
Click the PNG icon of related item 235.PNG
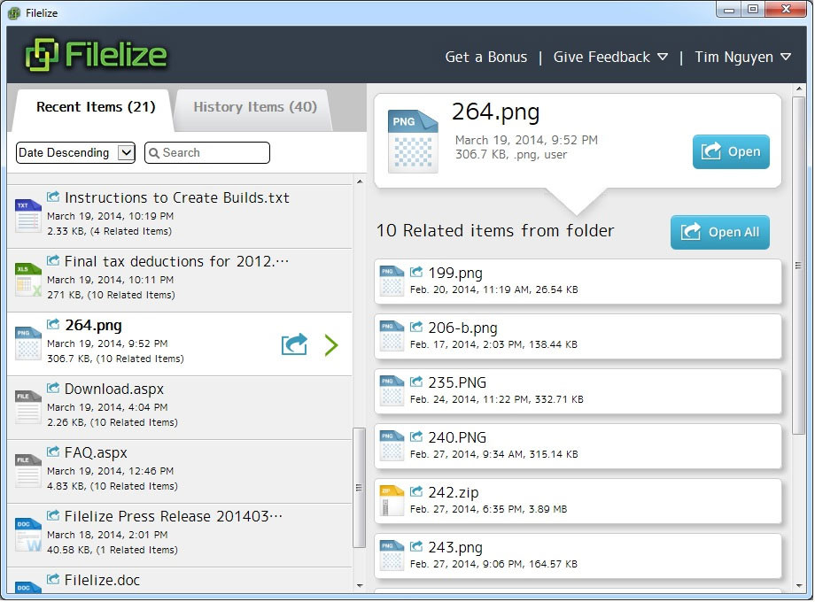392,390
